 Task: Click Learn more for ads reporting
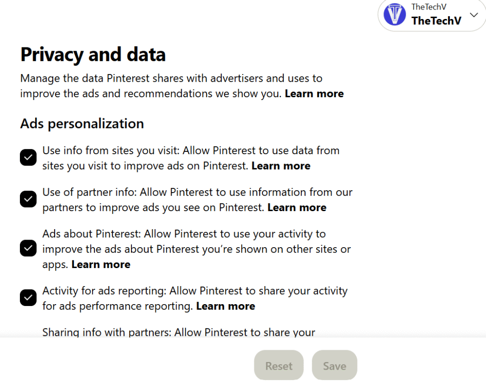(225, 306)
